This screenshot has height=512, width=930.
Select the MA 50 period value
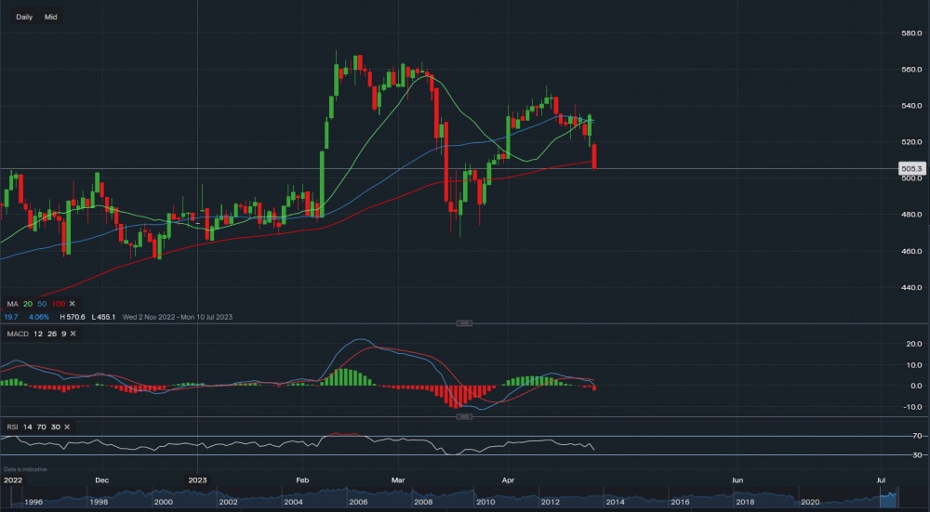coord(43,304)
